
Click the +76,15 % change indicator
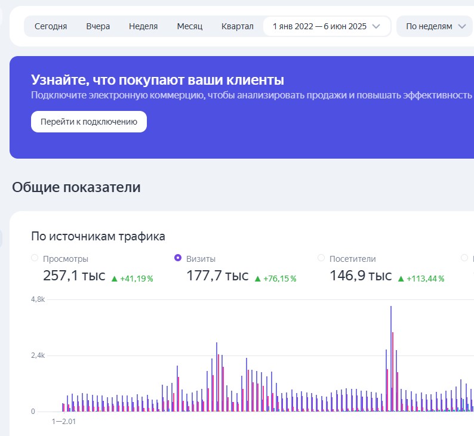coord(276,279)
